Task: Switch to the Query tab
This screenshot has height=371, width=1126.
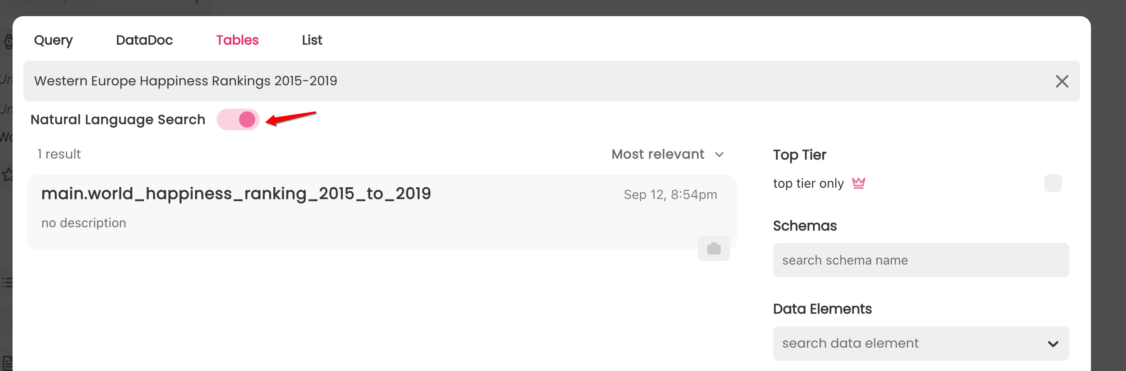Action: click(53, 40)
